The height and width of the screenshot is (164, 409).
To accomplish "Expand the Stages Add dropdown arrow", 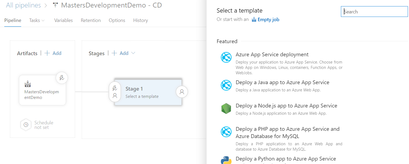I will [133, 53].
